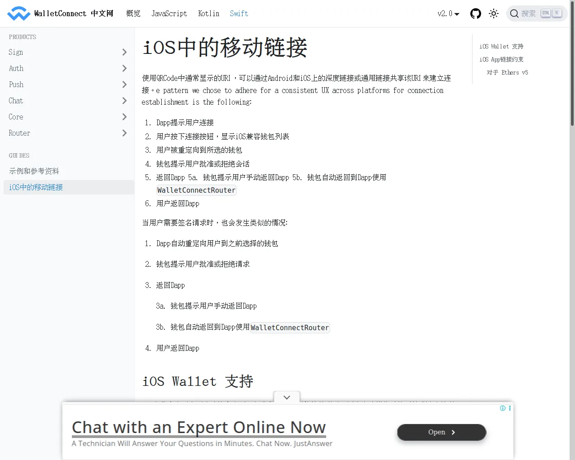575x460 pixels.
Task: Click the iOS Wallet 支持 heading
Action: 198,381
